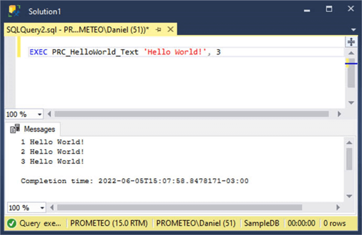Click the '1 Hello World!' message line
The image size is (362, 235).
click(52, 142)
